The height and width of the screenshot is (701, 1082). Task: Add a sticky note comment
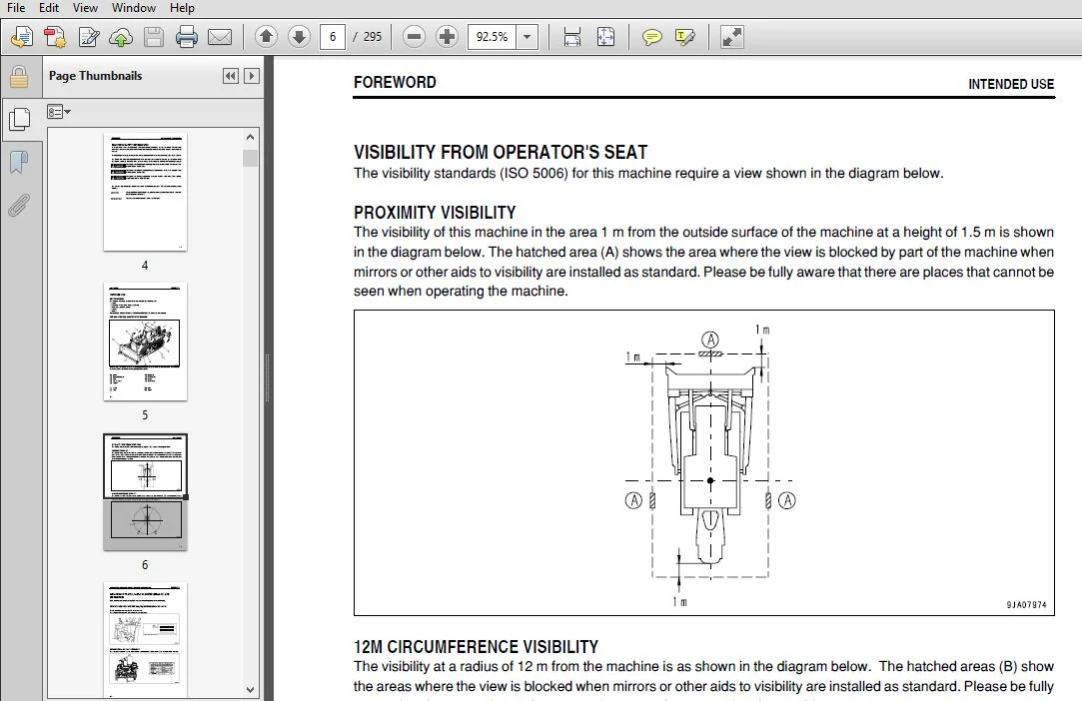pos(651,37)
